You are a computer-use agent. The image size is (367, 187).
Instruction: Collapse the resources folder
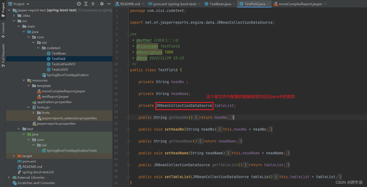coord(24,80)
